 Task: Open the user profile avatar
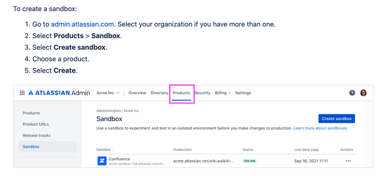(363, 93)
